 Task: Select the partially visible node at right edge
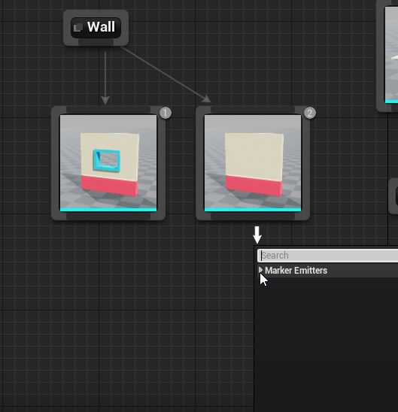click(393, 195)
